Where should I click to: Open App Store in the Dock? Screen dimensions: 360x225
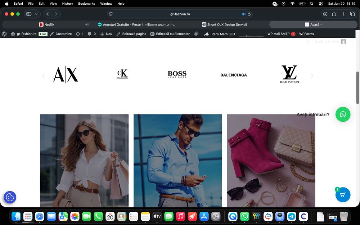[204, 216]
